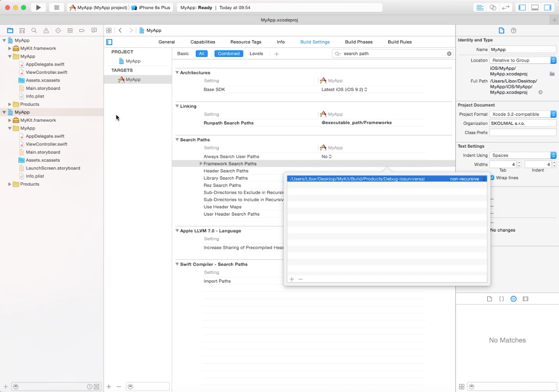Open the Symbol navigator
The image size is (559, 392).
22,31
